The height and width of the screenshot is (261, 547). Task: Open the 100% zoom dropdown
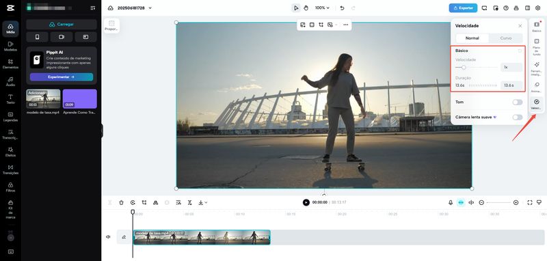pyautogui.click(x=322, y=8)
